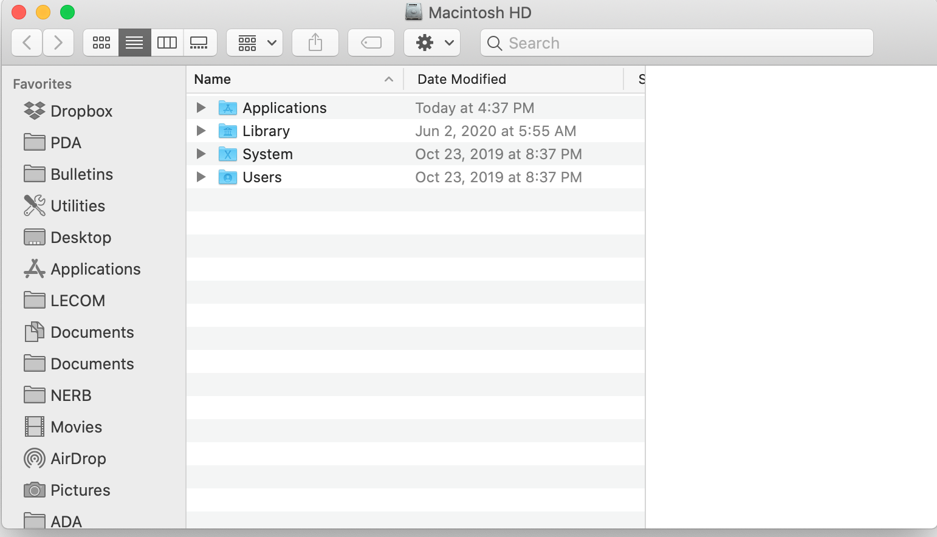This screenshot has width=937, height=537.
Task: Select the System folder icon in the list
Action: [x=228, y=154]
